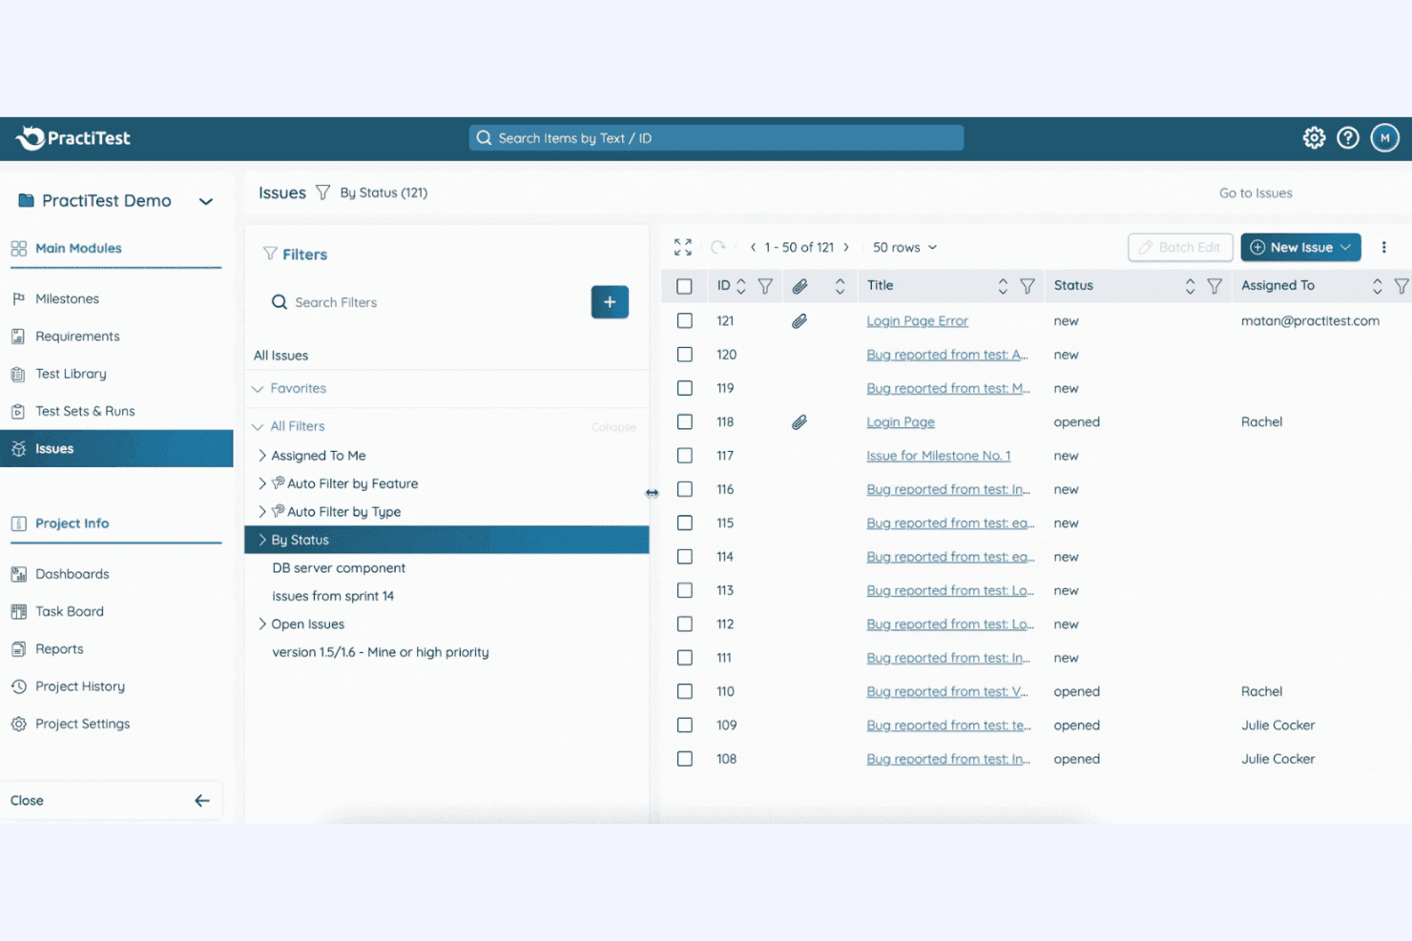The width and height of the screenshot is (1412, 941).
Task: Click the Go to Issues link
Action: pyautogui.click(x=1256, y=194)
